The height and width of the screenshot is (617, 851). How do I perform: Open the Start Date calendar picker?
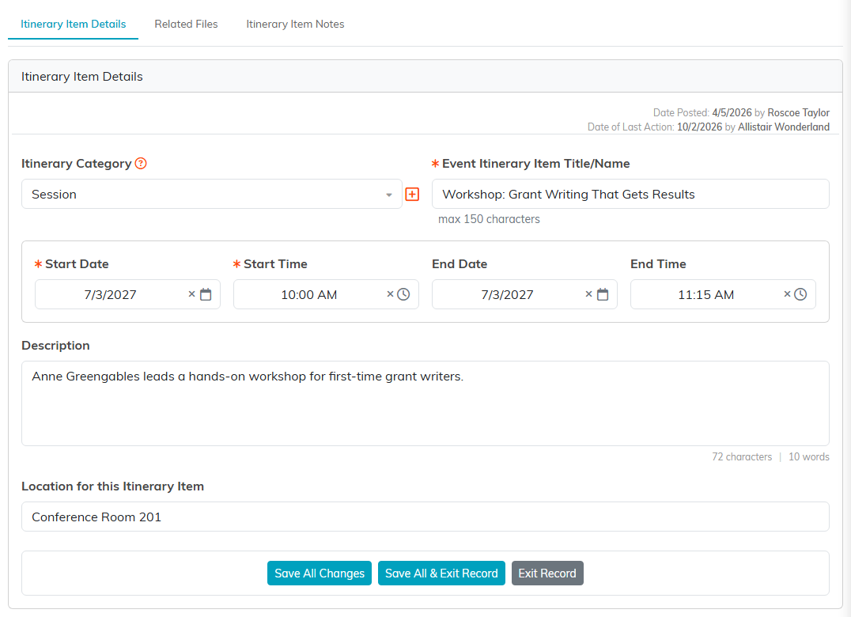coord(206,295)
